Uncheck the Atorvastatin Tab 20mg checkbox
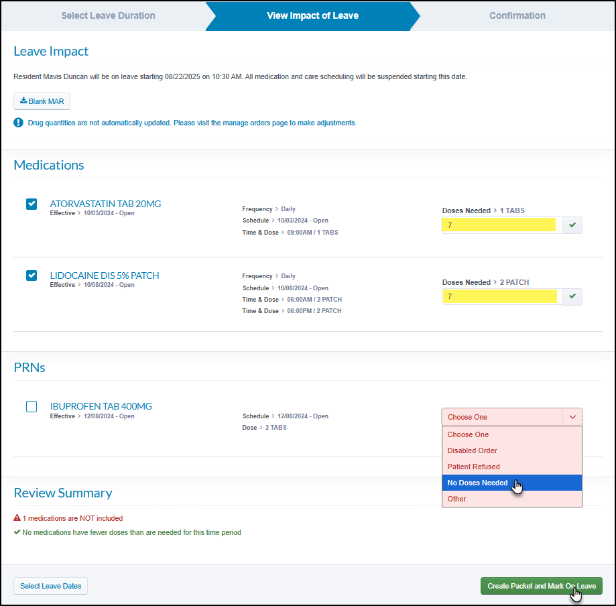 point(32,204)
